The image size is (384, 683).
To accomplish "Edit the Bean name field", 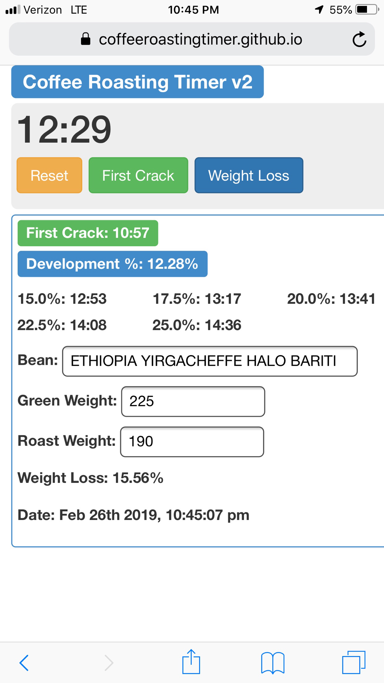I will (210, 361).
